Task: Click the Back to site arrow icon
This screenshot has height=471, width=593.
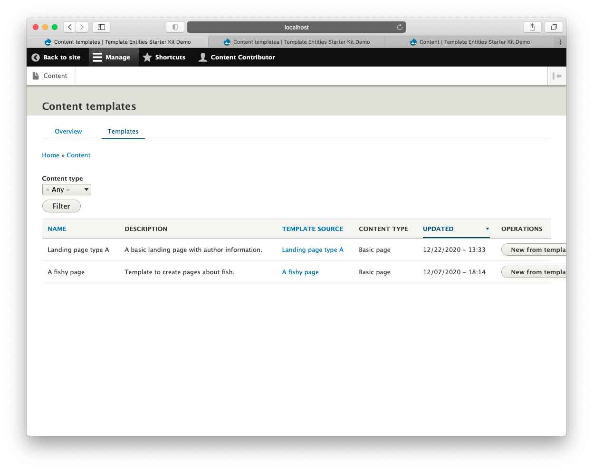Action: point(35,57)
